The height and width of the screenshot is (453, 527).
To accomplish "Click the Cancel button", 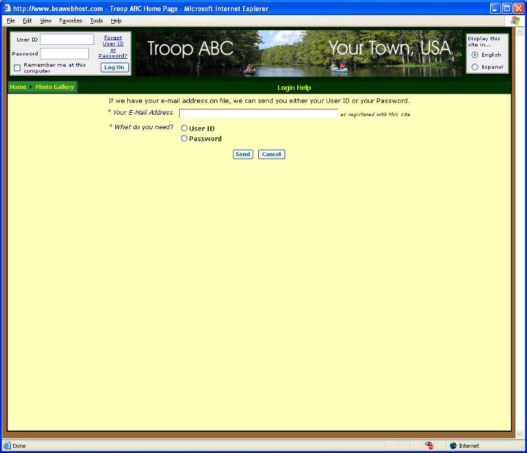I will (271, 154).
